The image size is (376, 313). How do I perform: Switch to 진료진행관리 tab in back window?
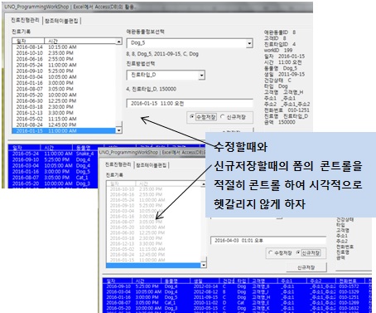click(25, 20)
